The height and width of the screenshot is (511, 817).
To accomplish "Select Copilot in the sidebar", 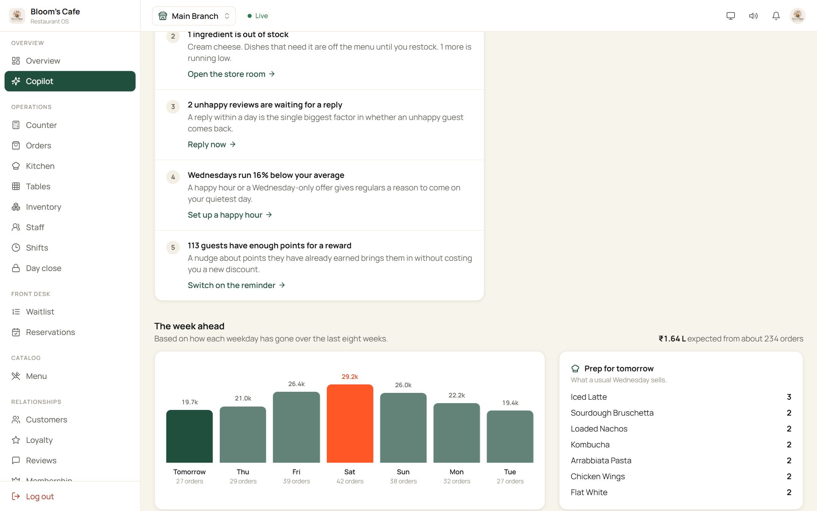I will click(70, 81).
